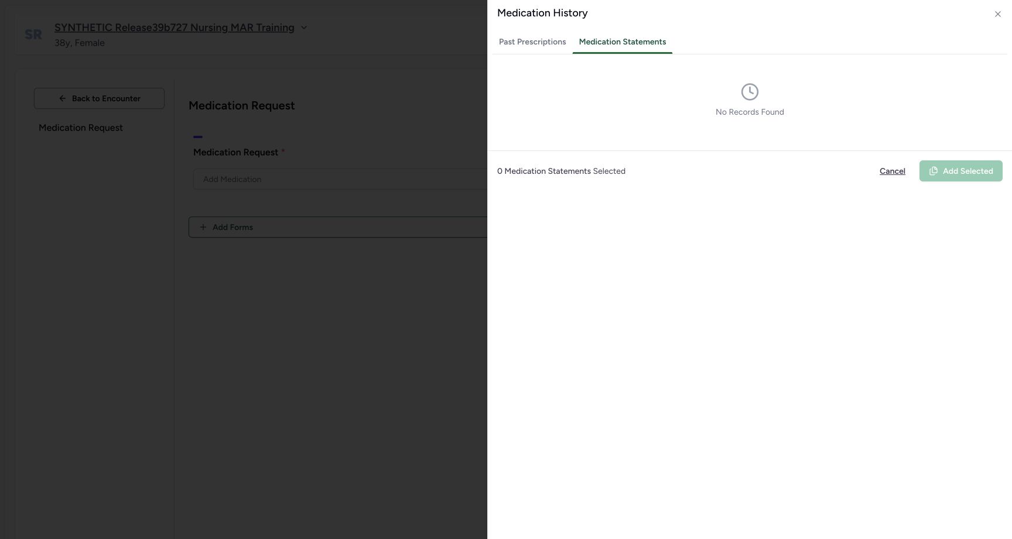Screen dimensions: 1012x539
Task: Click the clock icon above No Records Found
Action: pyautogui.click(x=750, y=92)
